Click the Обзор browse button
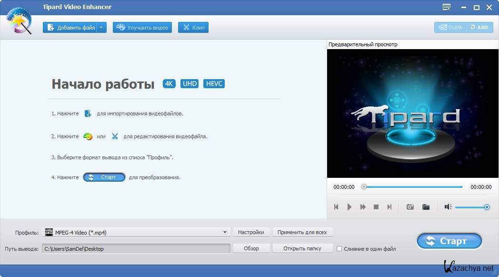Image resolution: width=499 pixels, height=277 pixels. (251, 248)
